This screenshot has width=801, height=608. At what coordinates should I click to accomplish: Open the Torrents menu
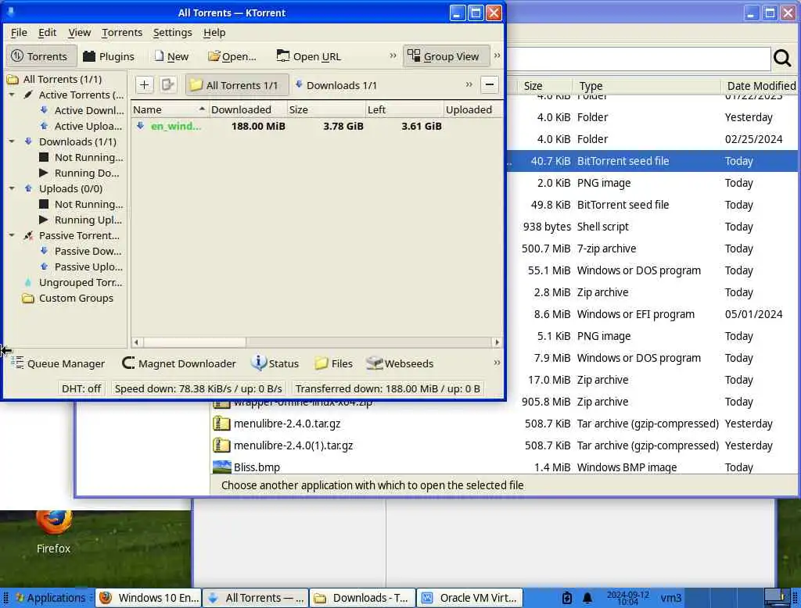coord(122,33)
